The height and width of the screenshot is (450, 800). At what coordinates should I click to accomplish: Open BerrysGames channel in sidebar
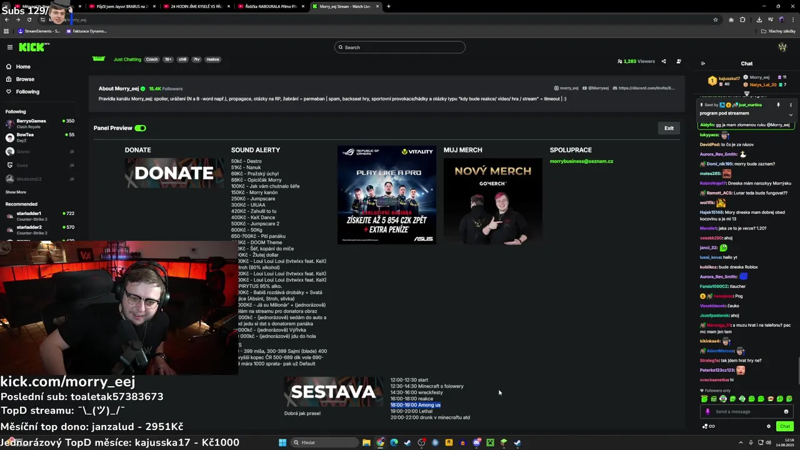tap(40, 122)
